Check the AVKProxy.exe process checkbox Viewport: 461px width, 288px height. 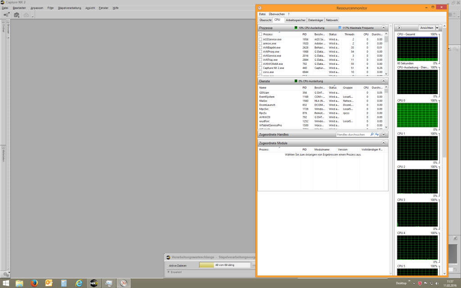coord(261,51)
